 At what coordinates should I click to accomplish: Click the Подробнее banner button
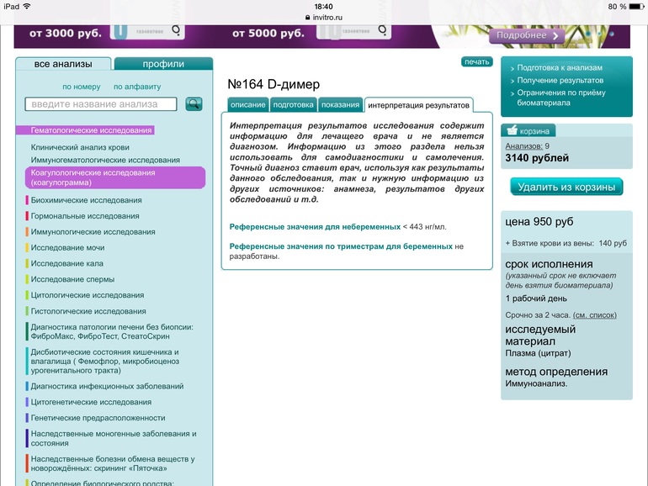[527, 35]
